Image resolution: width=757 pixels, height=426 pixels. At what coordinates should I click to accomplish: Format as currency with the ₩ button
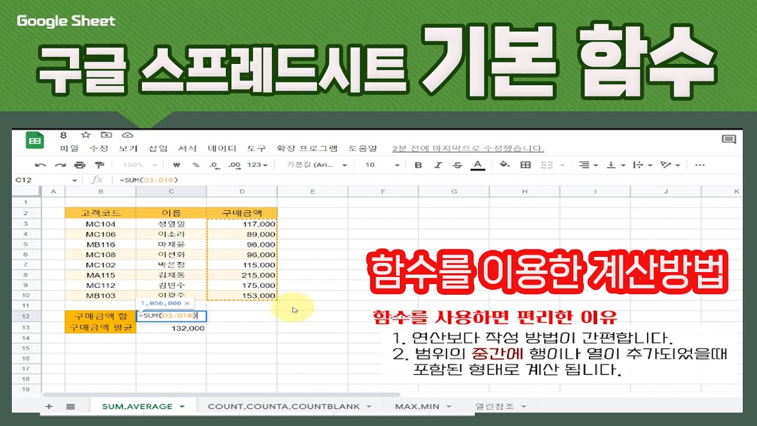point(176,165)
